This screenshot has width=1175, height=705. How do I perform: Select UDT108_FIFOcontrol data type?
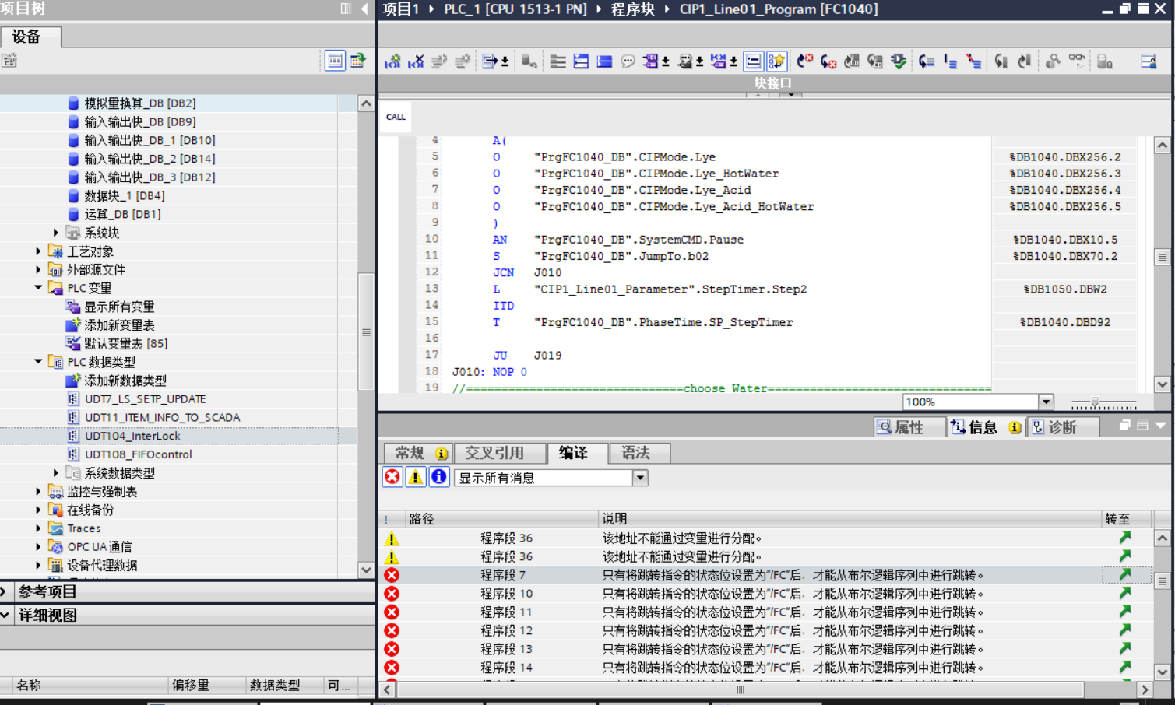138,454
